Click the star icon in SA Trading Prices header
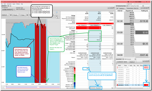 (141, 8)
